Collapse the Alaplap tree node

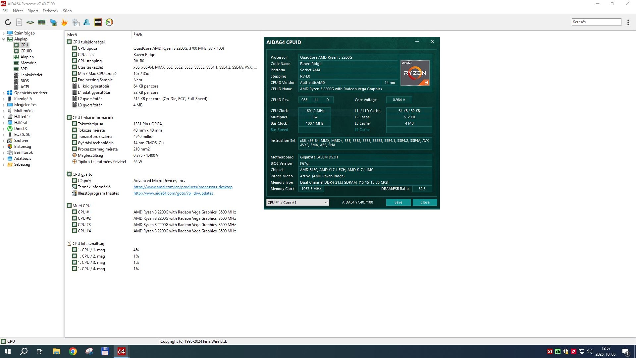tap(3, 39)
